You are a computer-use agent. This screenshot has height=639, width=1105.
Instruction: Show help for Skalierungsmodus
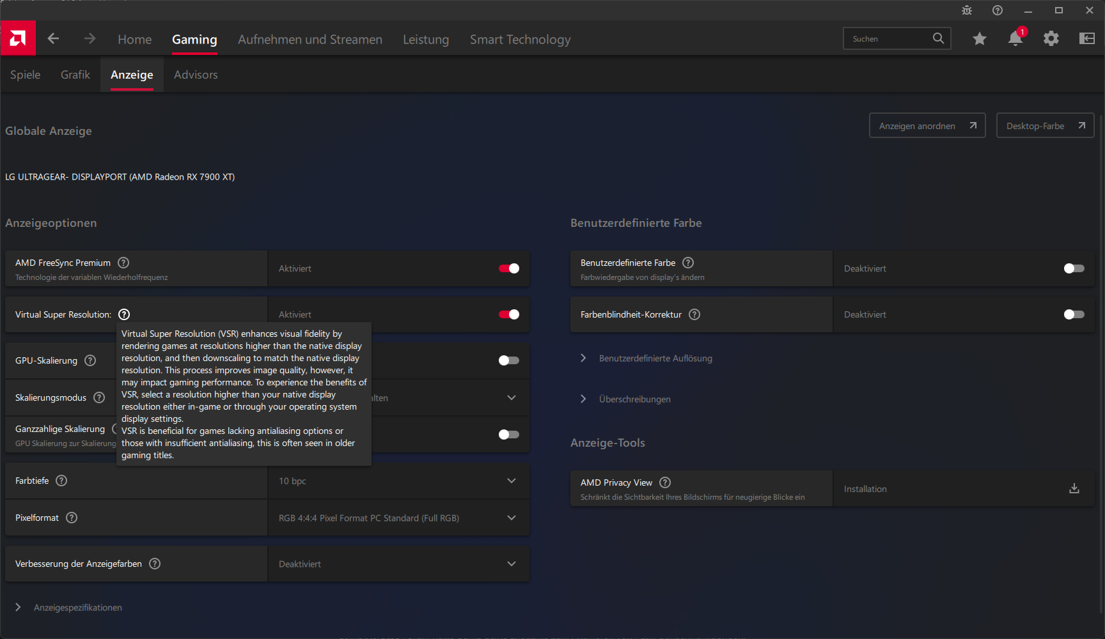(x=99, y=397)
